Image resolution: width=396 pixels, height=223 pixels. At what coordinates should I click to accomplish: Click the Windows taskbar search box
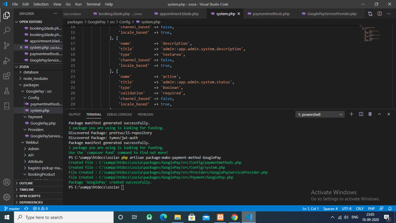click(x=63, y=217)
